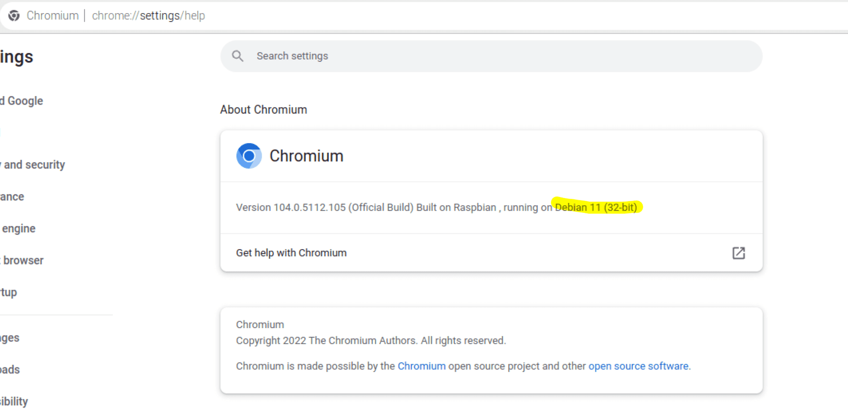This screenshot has width=848, height=417.
Task: Focus the Search settings field
Action: [x=491, y=56]
